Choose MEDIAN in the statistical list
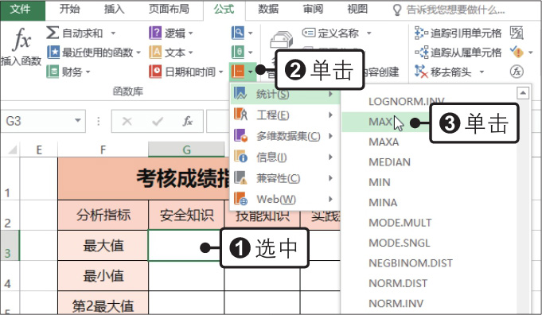The height and width of the screenshot is (315, 542). [389, 162]
